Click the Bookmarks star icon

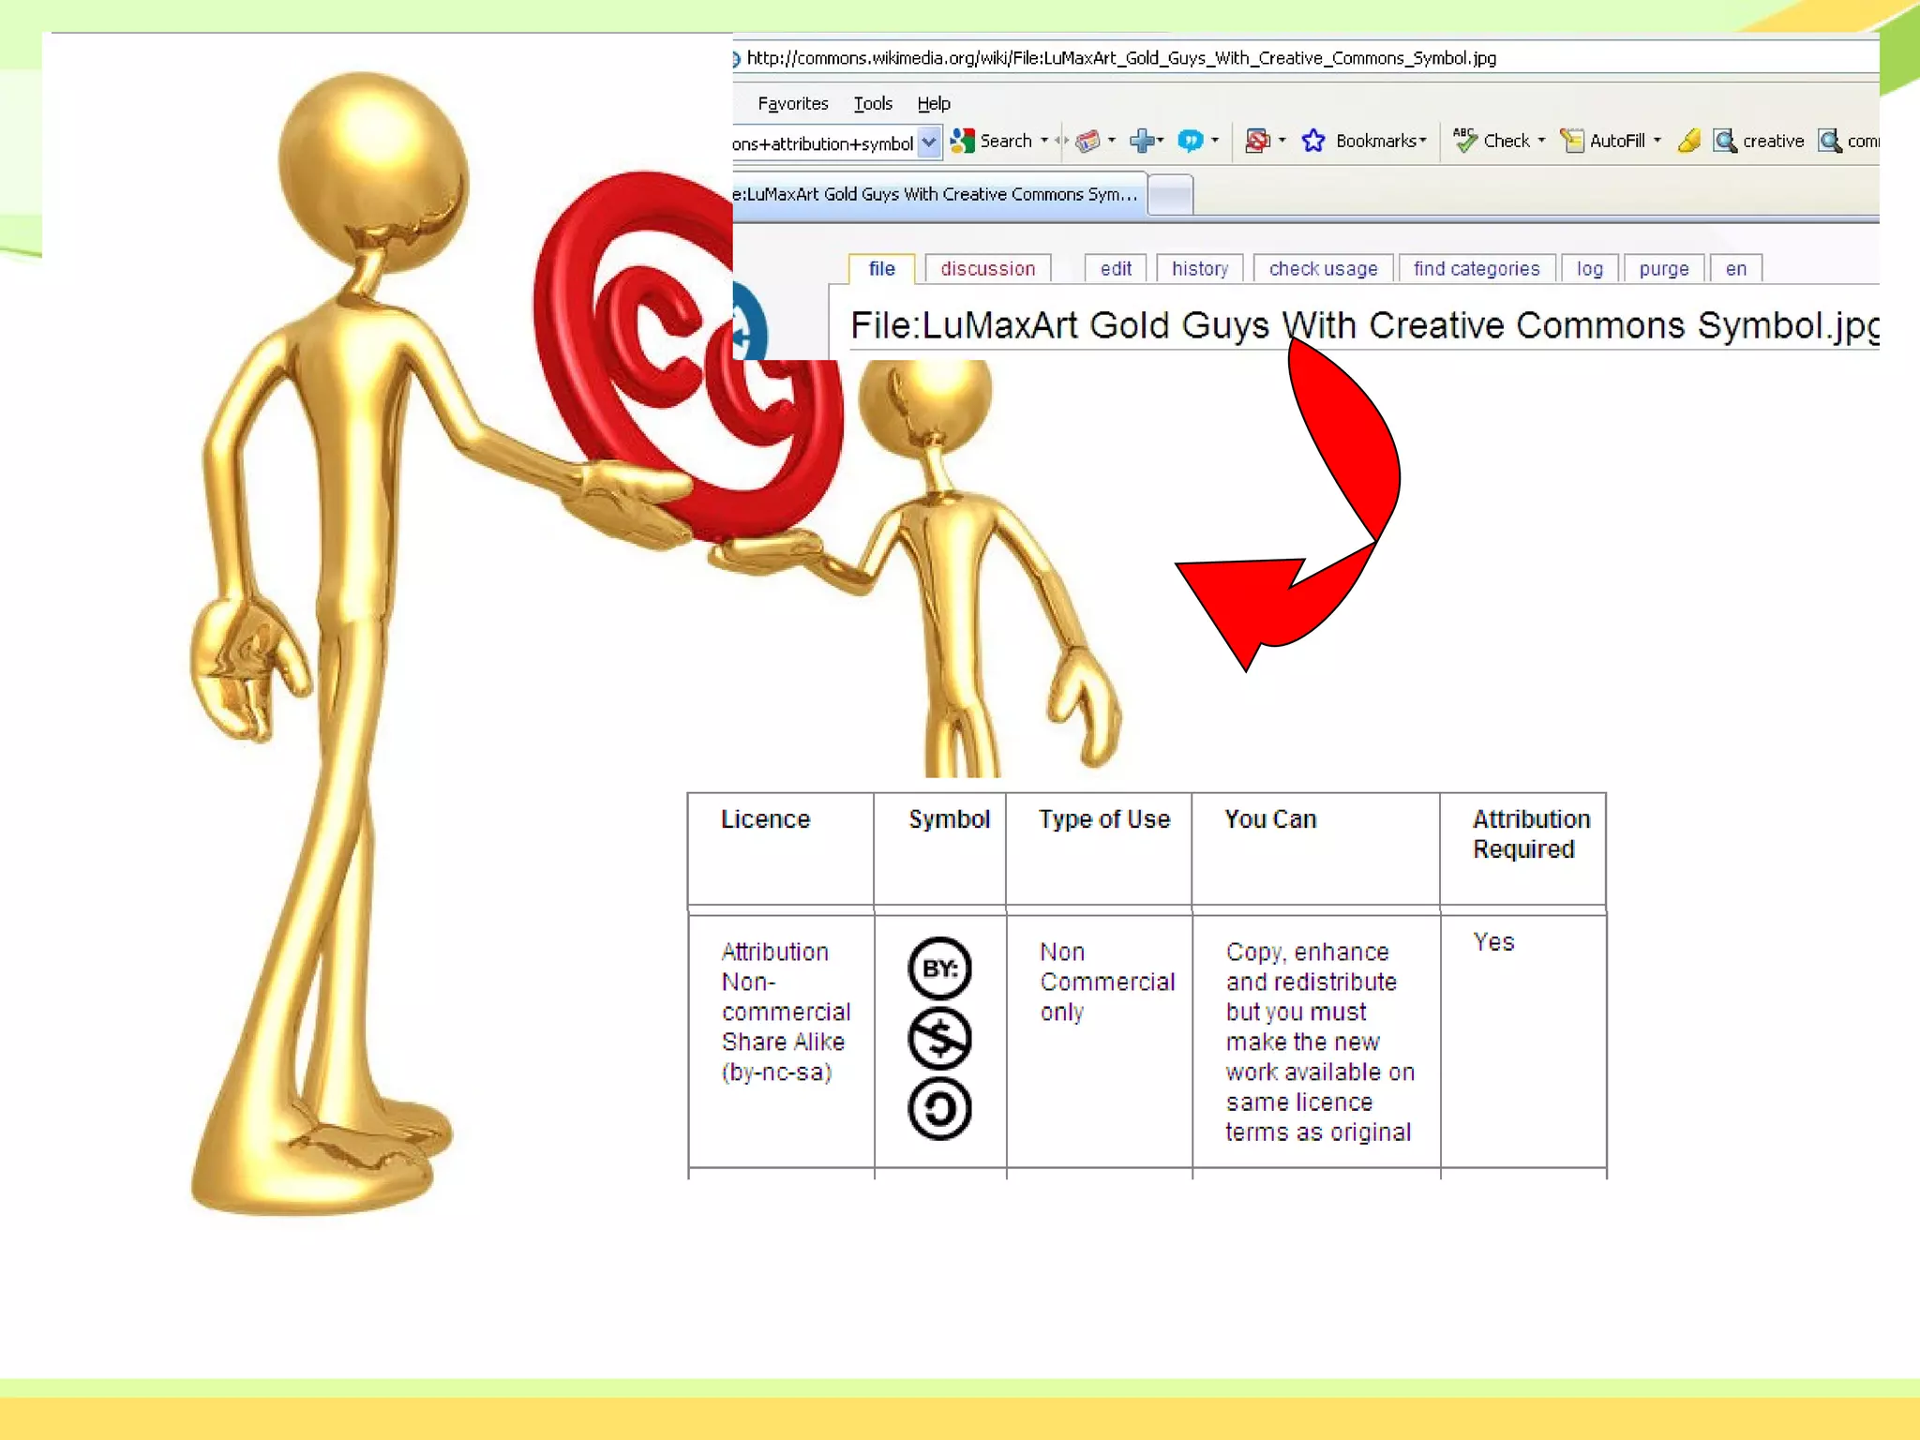point(1313,142)
